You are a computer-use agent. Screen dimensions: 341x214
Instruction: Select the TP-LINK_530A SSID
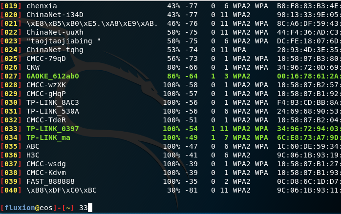[53, 111]
